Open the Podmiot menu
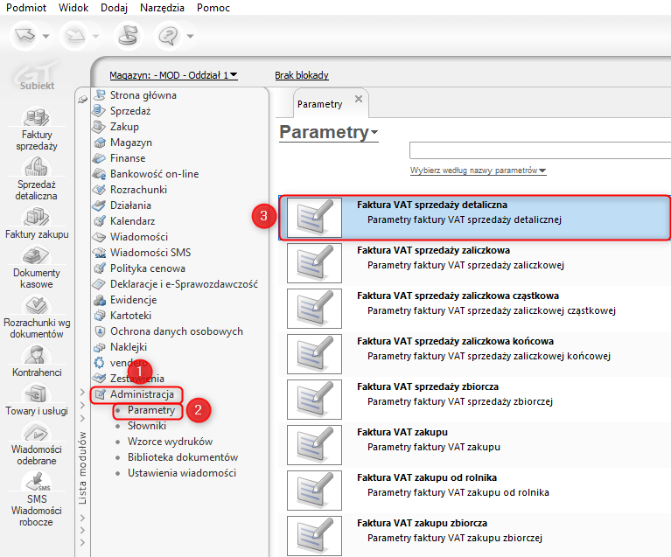Image resolution: width=671 pixels, height=557 pixels. (x=26, y=8)
